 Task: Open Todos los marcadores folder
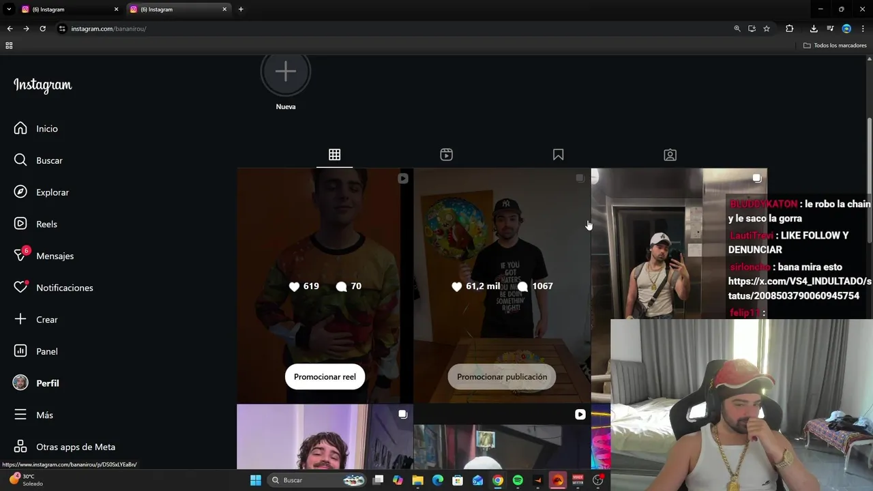[x=835, y=46]
